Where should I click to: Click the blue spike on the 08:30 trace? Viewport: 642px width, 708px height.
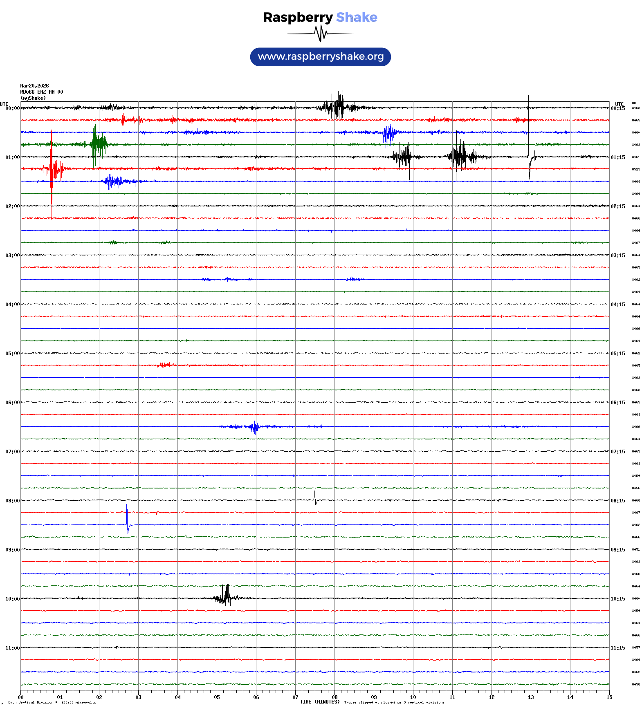tap(127, 515)
